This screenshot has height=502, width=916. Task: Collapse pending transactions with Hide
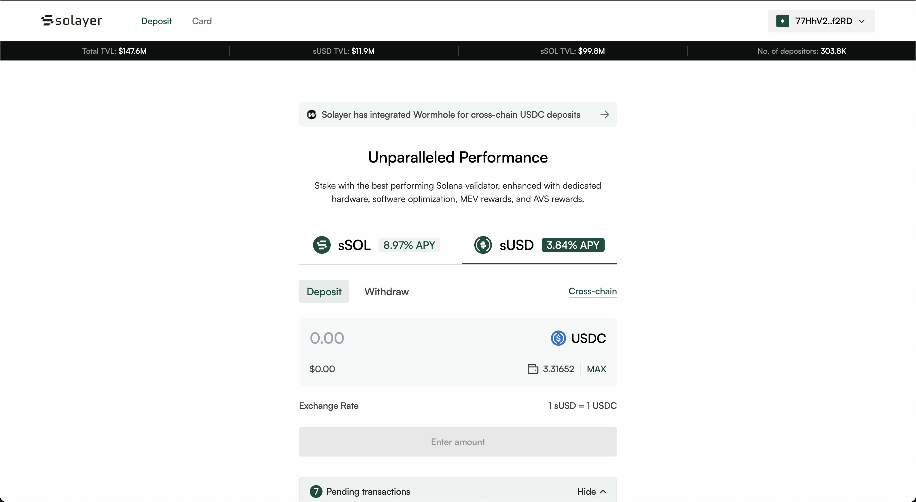(x=591, y=491)
